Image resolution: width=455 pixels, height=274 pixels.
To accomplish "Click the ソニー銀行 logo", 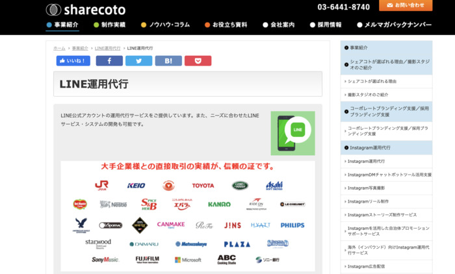I will (x=267, y=260).
